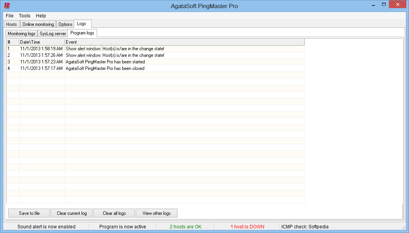Screen dimensions: 409x233
Task: Click row number 2 cell
Action: 13,55
